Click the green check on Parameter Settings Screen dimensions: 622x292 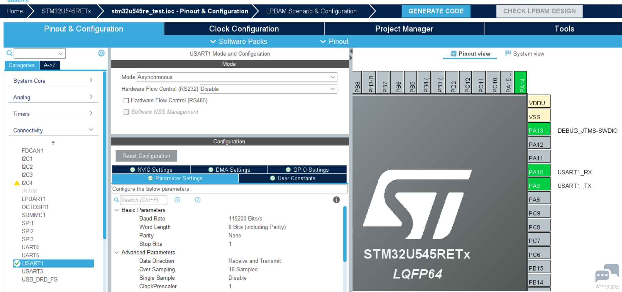[150, 178]
